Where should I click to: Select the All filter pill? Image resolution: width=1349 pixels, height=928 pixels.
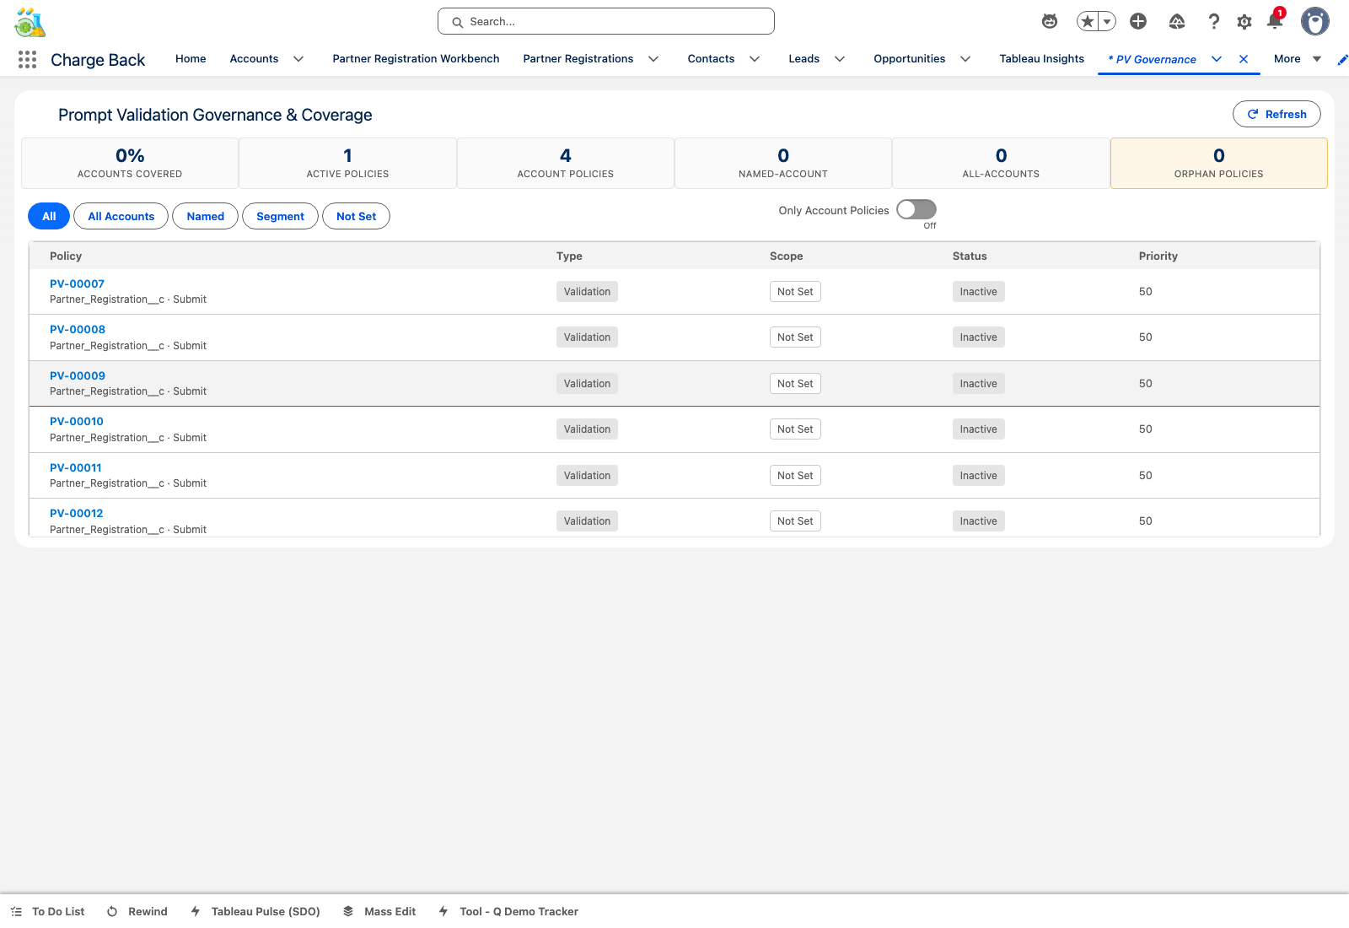[x=49, y=216]
